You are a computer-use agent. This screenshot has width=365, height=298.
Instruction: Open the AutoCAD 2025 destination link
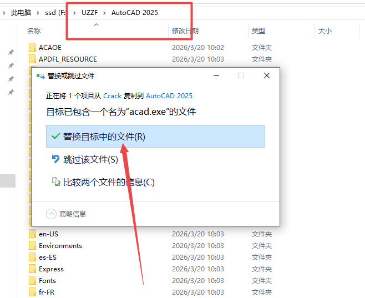pos(169,95)
